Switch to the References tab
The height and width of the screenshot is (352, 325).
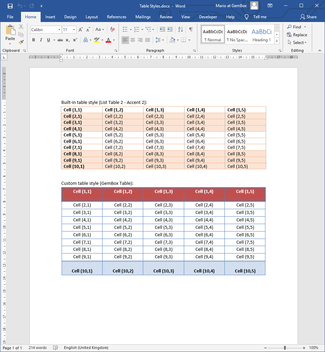[x=116, y=17]
